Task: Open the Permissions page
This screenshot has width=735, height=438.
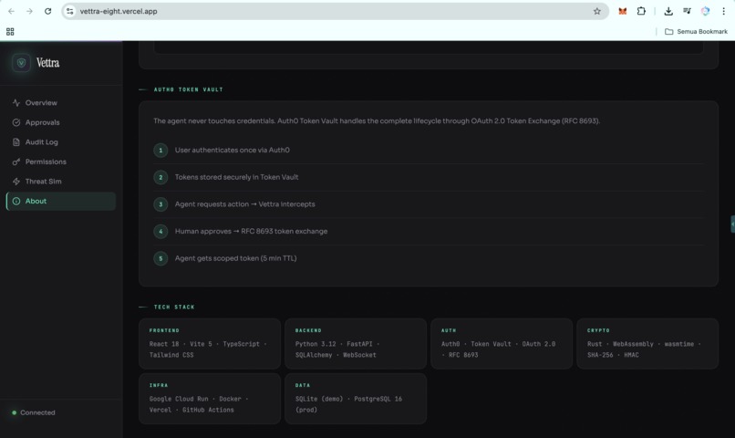Action: (61, 162)
